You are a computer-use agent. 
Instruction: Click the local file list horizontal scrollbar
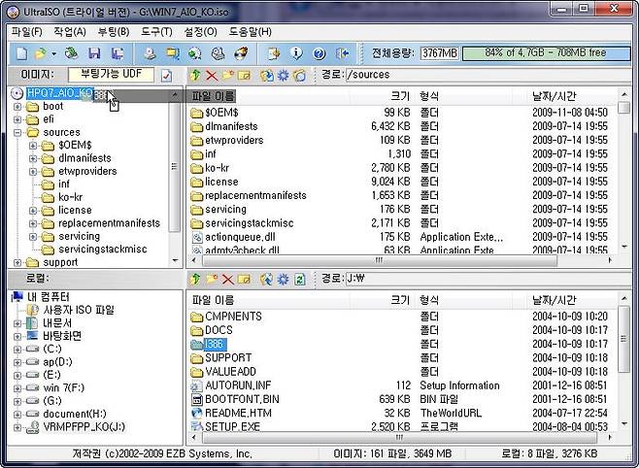401,438
